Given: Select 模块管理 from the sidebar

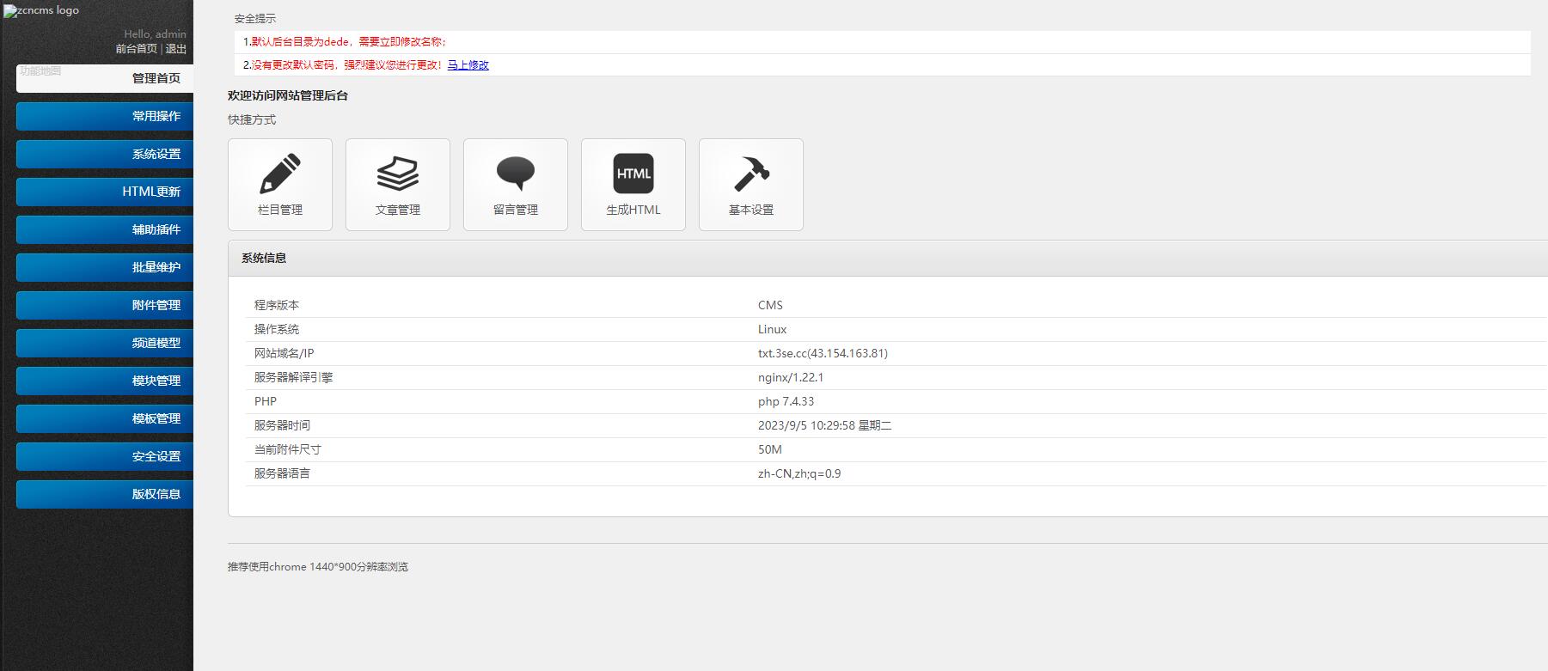Looking at the screenshot, I should click(156, 381).
